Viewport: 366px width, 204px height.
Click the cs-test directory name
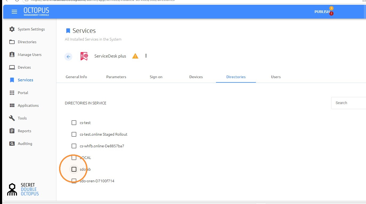(x=85, y=123)
